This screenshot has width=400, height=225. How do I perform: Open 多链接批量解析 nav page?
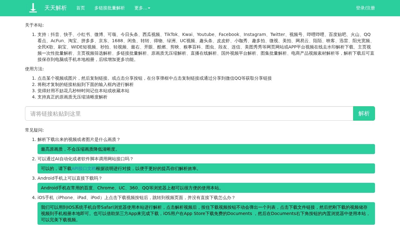[x=110, y=8]
